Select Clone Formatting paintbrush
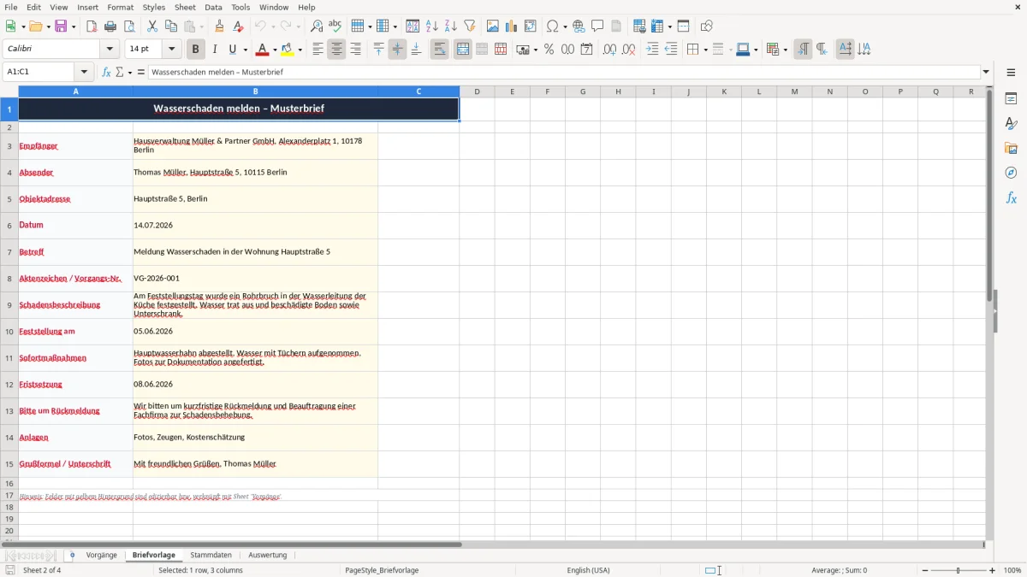1027x577 pixels. (x=220, y=26)
